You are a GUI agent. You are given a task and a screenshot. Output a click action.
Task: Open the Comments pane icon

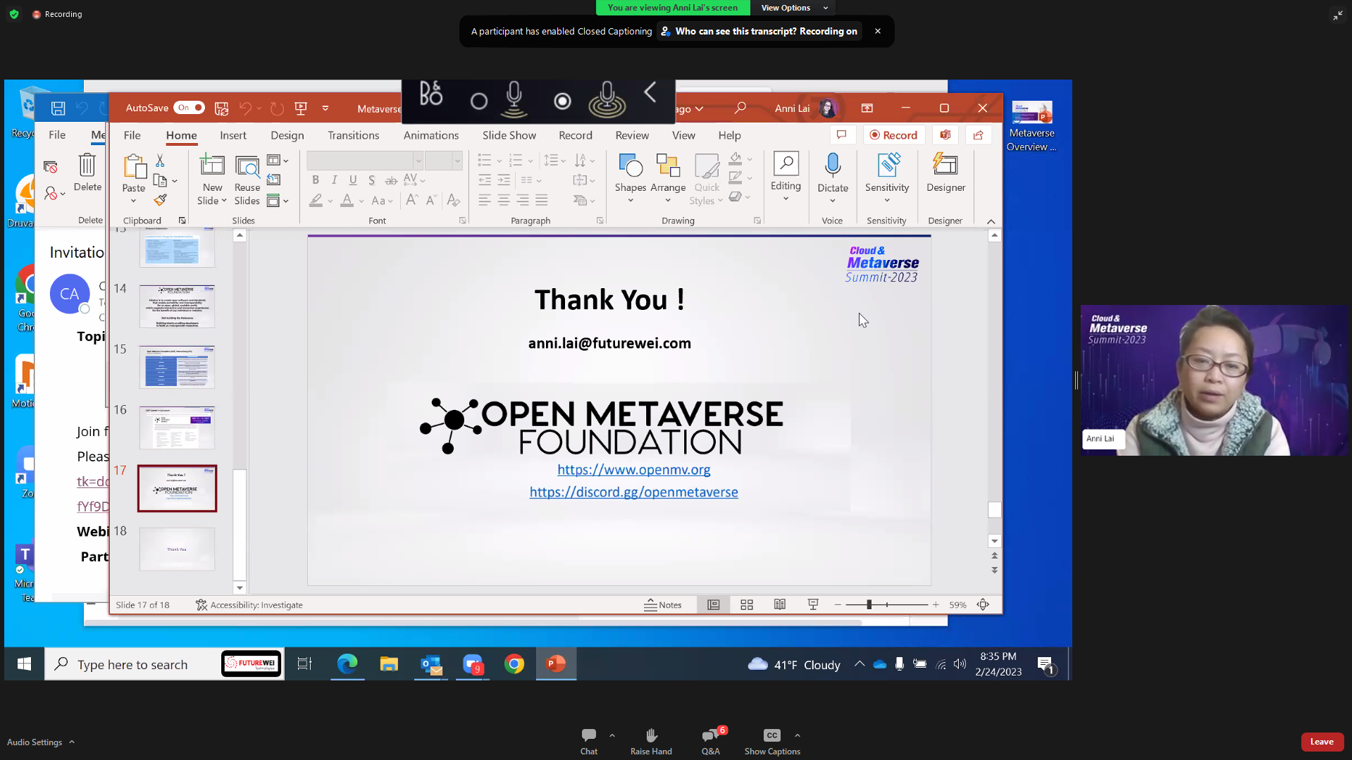pos(841,135)
